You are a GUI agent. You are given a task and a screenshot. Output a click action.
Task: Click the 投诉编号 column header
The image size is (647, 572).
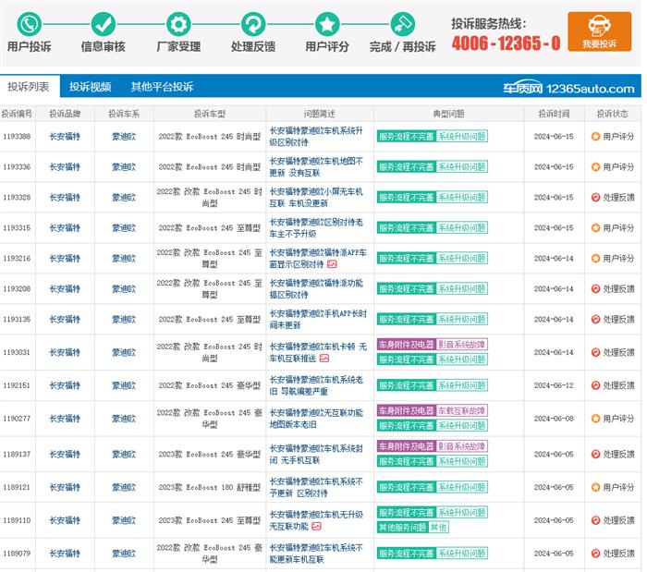(17, 114)
